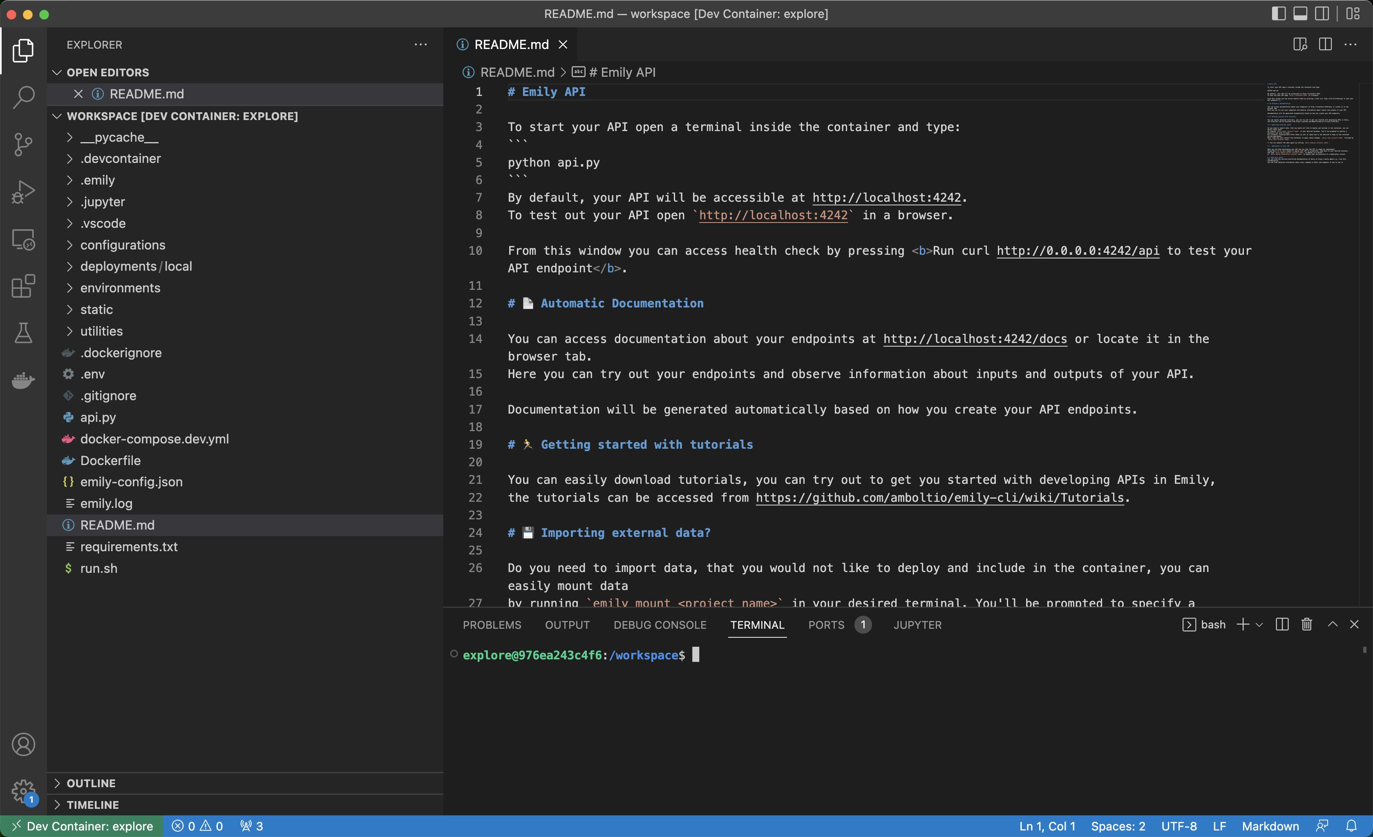
Task: Open the Explorer view in activity bar
Action: [x=23, y=51]
